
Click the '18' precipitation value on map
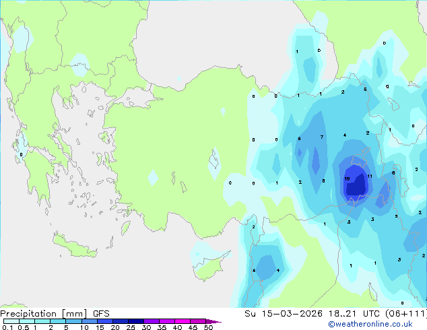[x=347, y=179]
